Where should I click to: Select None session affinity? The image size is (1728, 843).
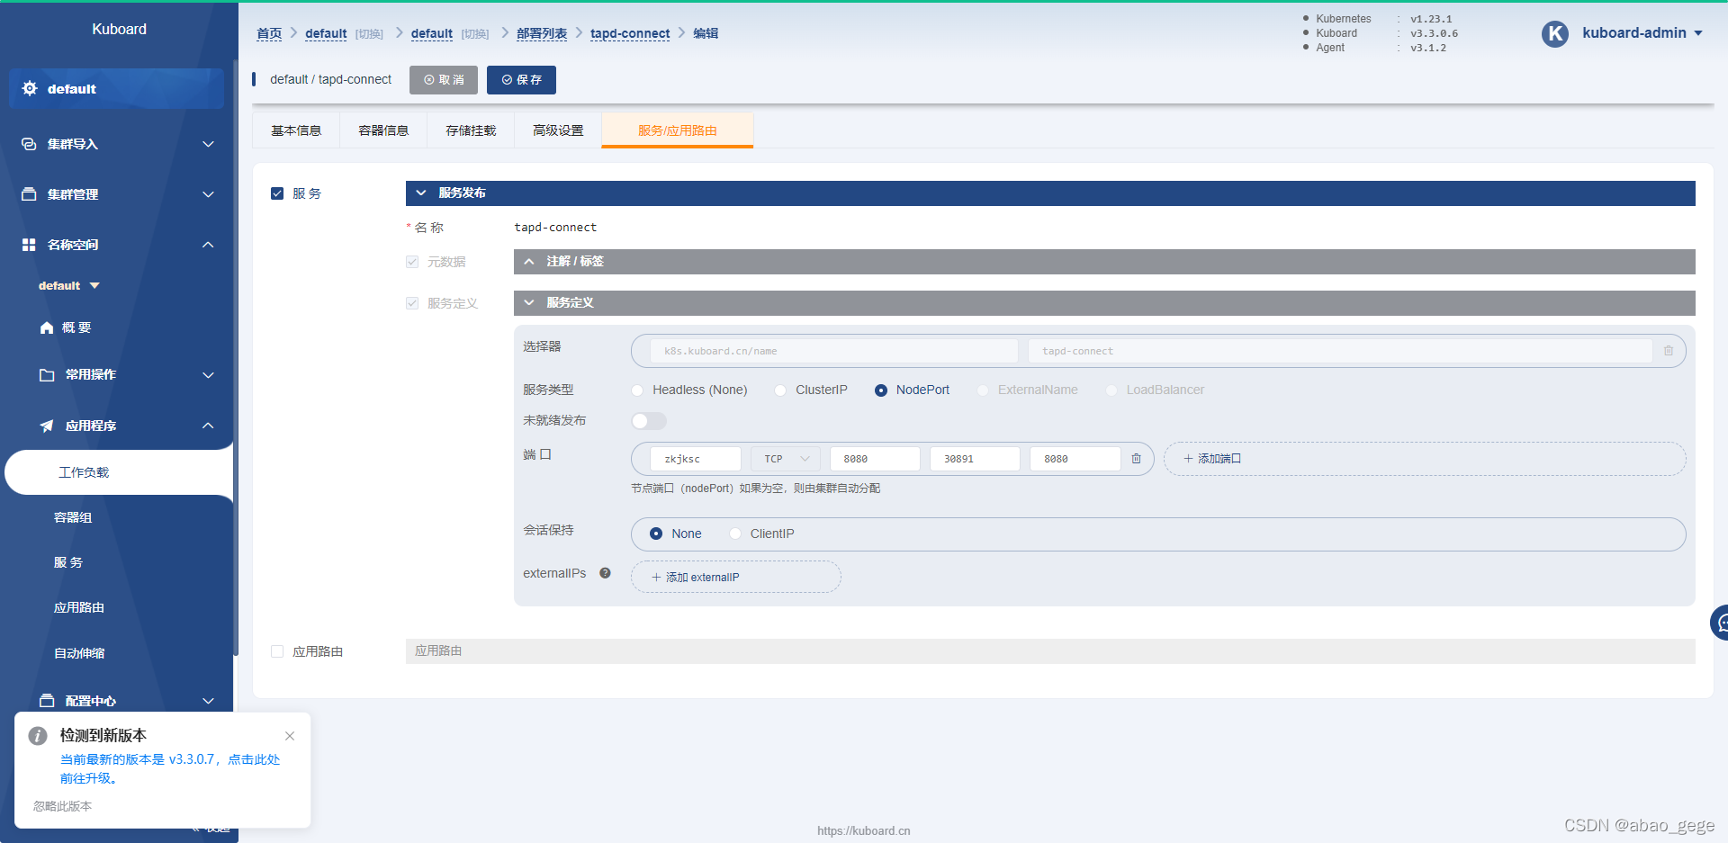coord(656,534)
